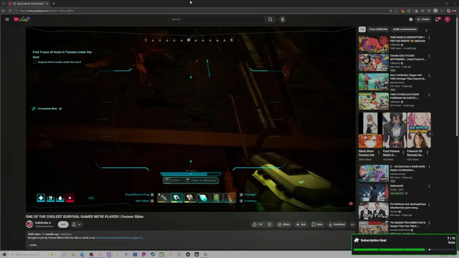Click the Ask button
Screen dimensions: 459x258
pos(301,224)
